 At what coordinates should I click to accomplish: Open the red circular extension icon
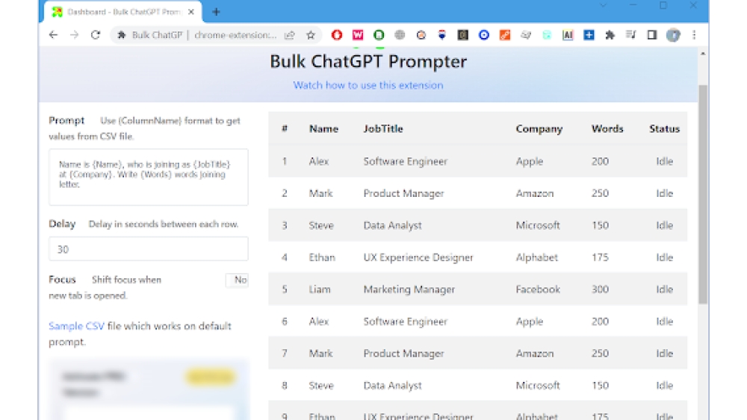337,35
